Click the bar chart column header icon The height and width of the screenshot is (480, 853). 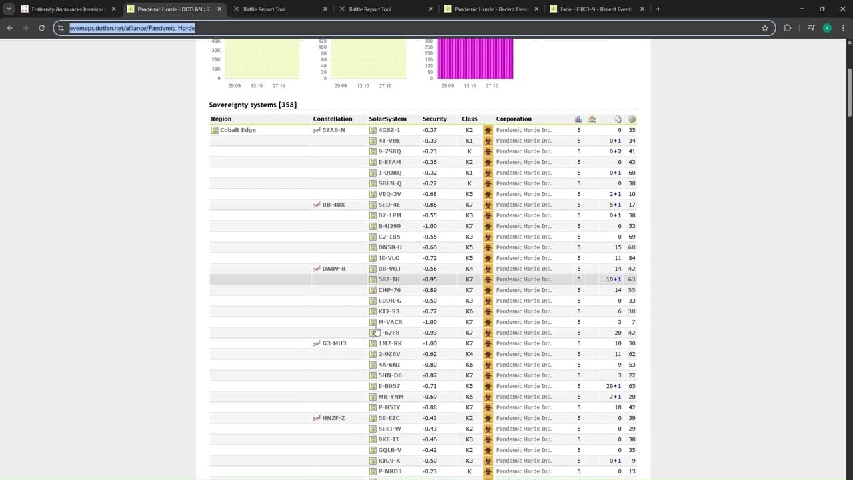(578, 119)
